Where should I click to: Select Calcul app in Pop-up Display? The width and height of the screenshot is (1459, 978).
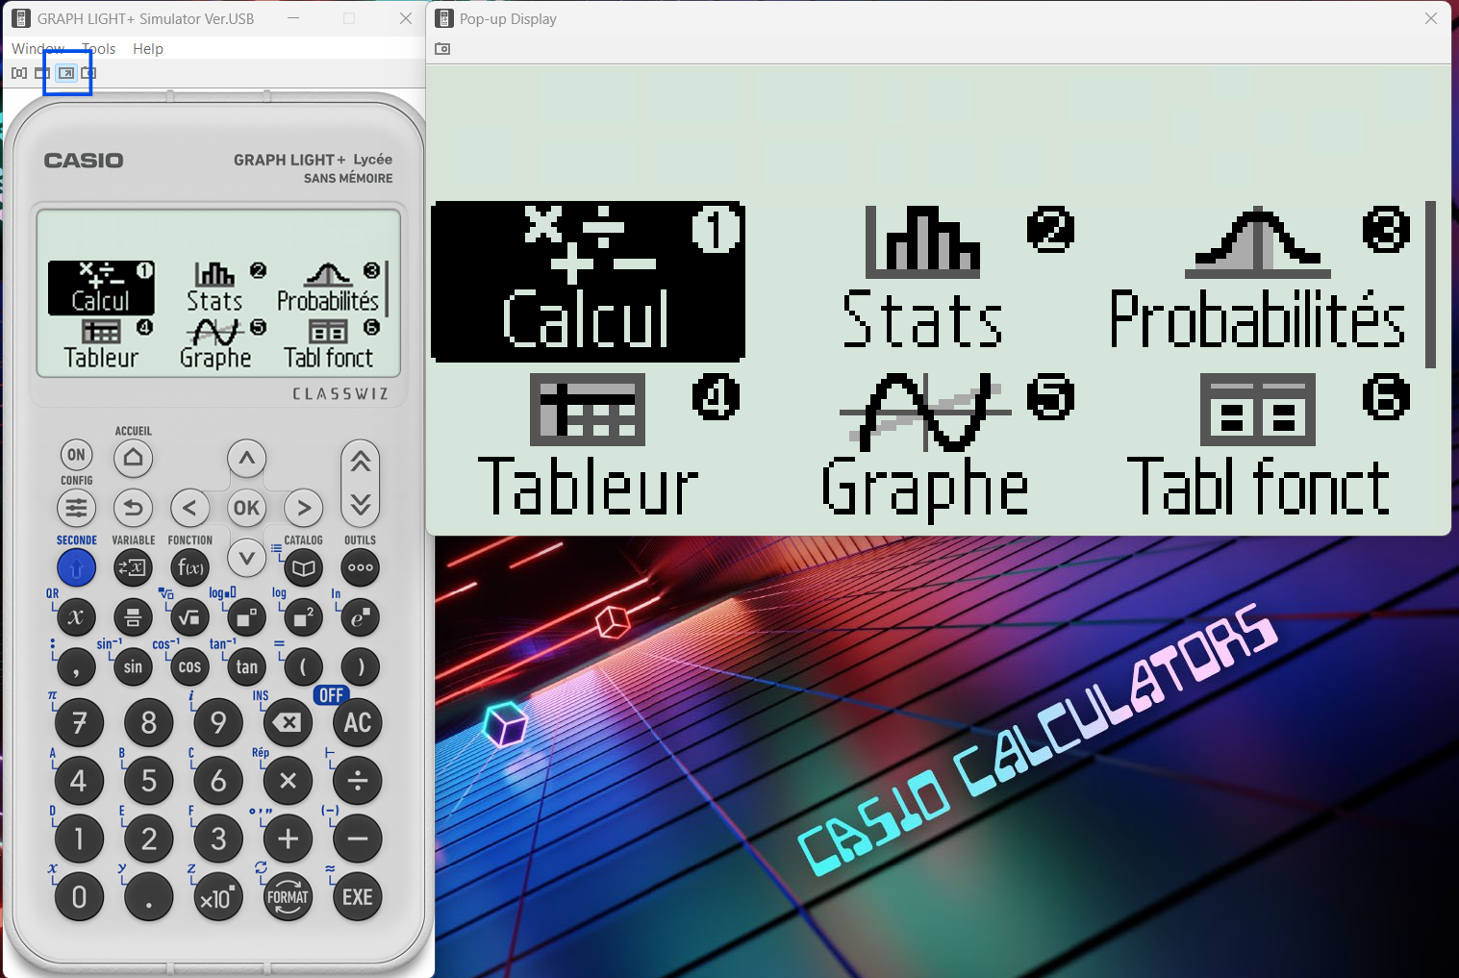click(588, 281)
